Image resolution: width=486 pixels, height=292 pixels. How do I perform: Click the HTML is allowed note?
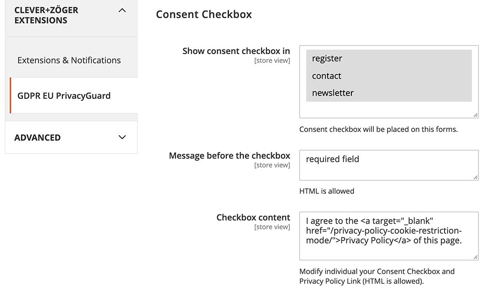327,191
